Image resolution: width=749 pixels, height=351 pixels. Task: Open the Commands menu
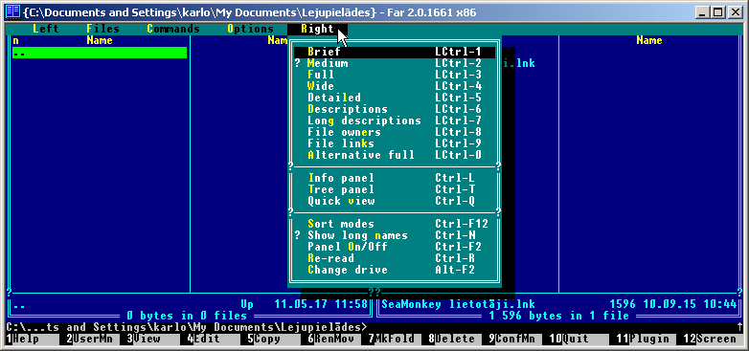tap(173, 29)
